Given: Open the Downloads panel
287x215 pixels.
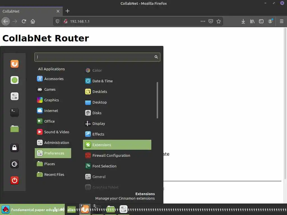Looking at the screenshot, I should coord(243,21).
